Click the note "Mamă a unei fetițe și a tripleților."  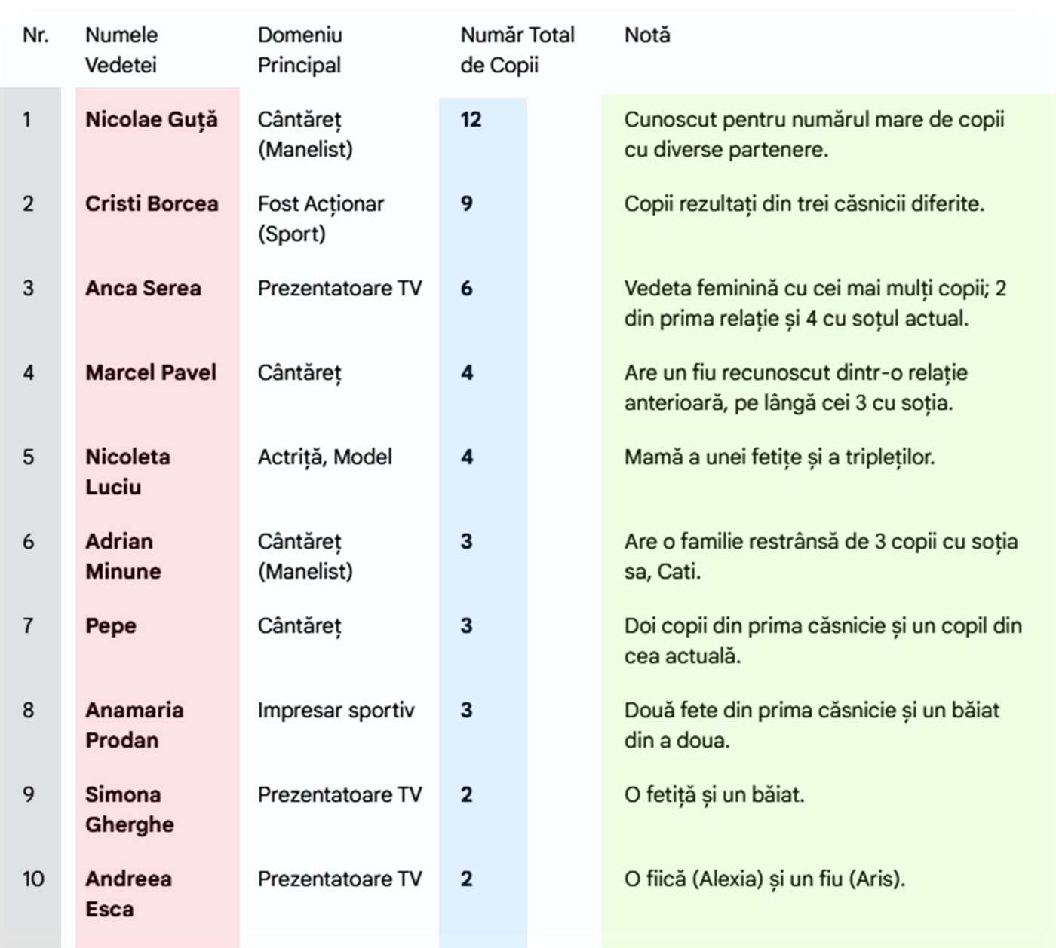tap(779, 457)
